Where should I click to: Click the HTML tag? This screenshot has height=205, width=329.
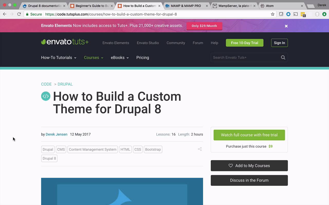pos(125,149)
